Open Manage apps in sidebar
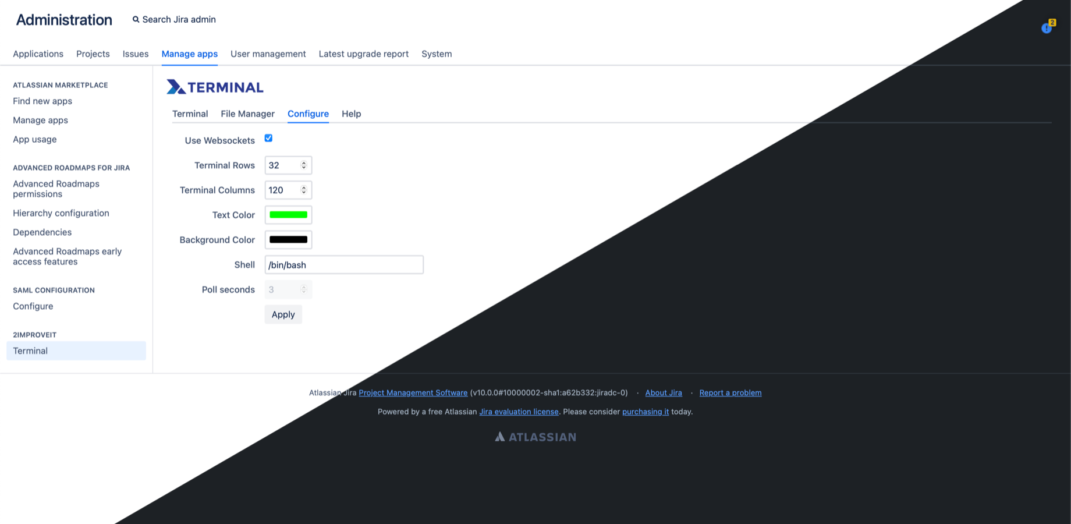 click(x=41, y=120)
